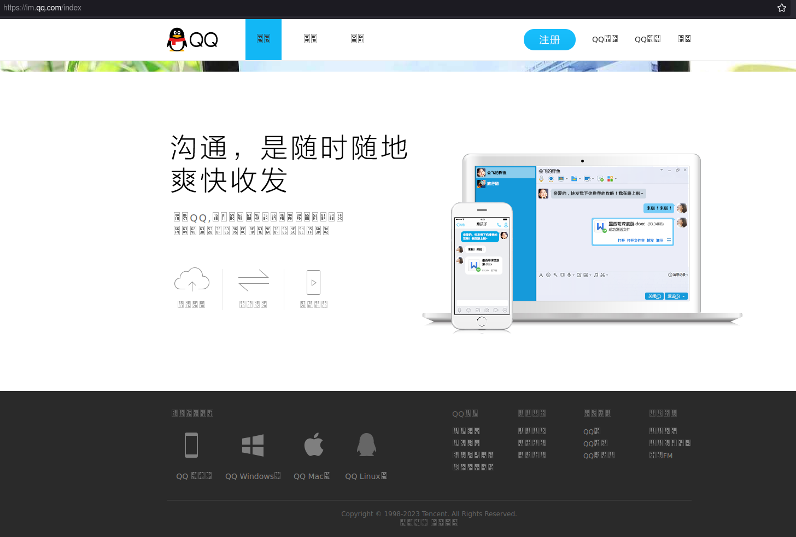
Task: Click the Windows logo download icon
Action: coord(253,445)
